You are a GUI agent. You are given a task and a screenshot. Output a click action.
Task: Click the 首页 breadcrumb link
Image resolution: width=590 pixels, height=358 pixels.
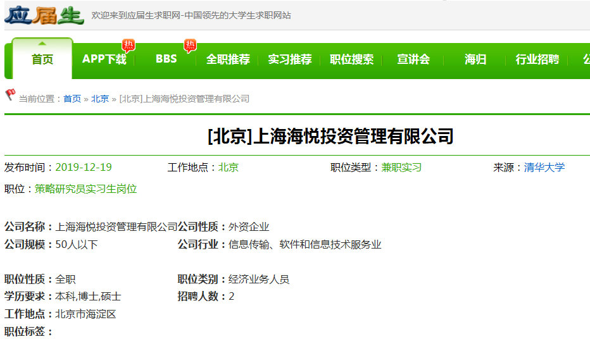point(72,99)
